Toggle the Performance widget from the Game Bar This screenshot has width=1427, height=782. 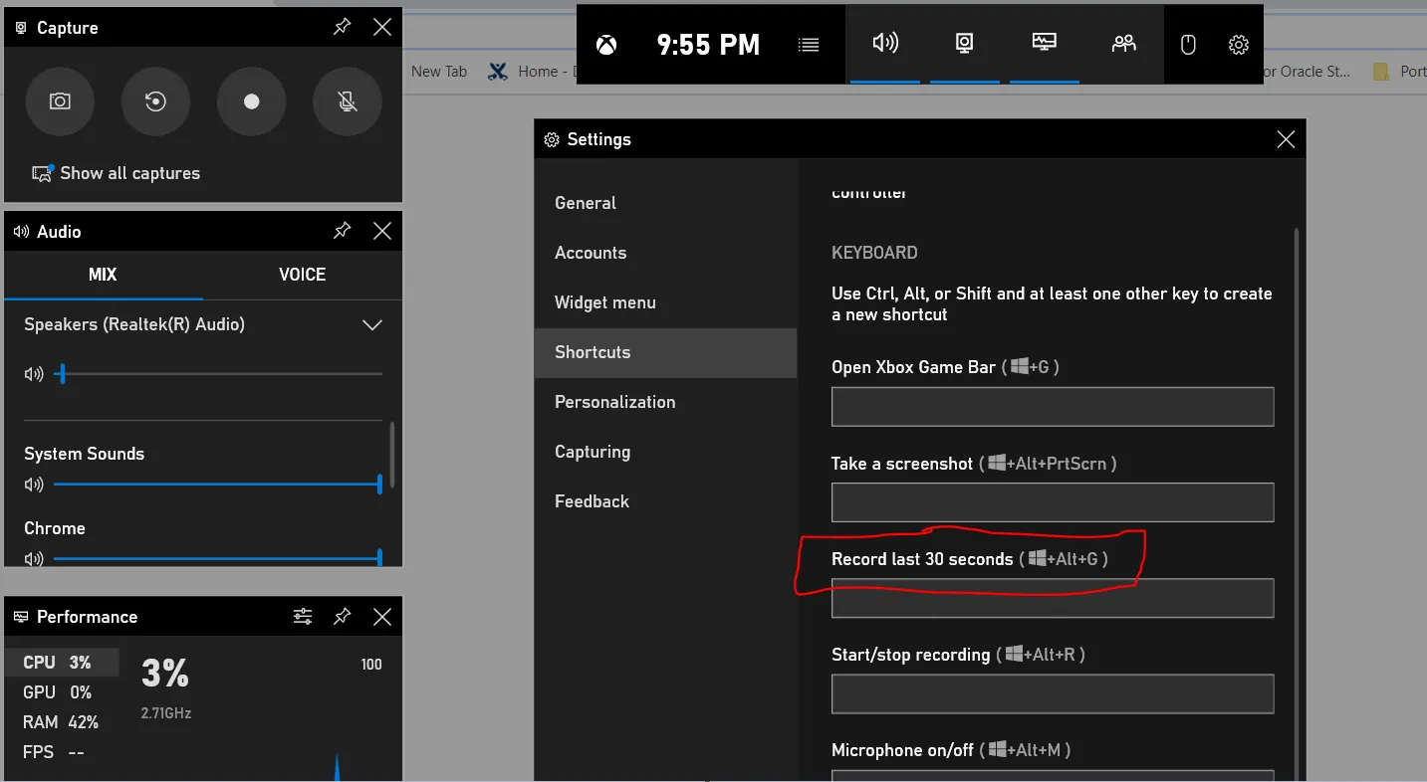(1044, 44)
